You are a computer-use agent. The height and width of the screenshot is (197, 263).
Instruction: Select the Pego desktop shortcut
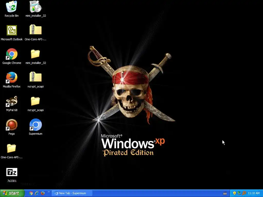(12, 125)
